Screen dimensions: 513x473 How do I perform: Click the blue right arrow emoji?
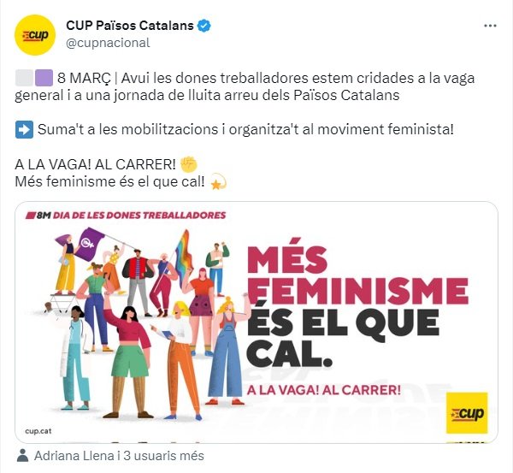pyautogui.click(x=24, y=129)
